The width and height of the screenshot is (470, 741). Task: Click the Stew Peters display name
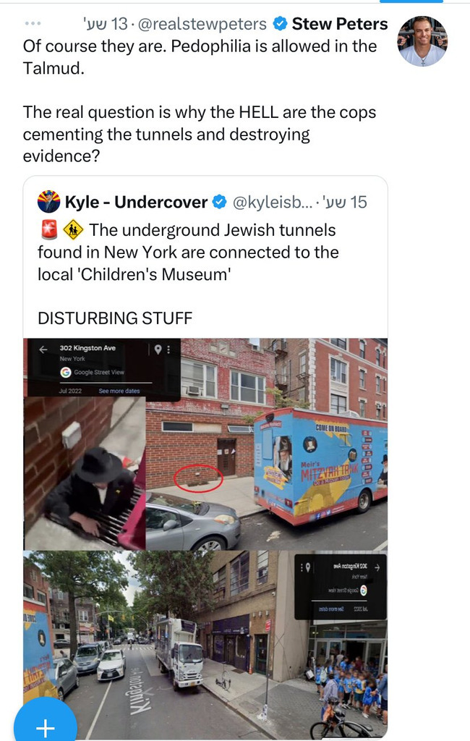pyautogui.click(x=340, y=24)
